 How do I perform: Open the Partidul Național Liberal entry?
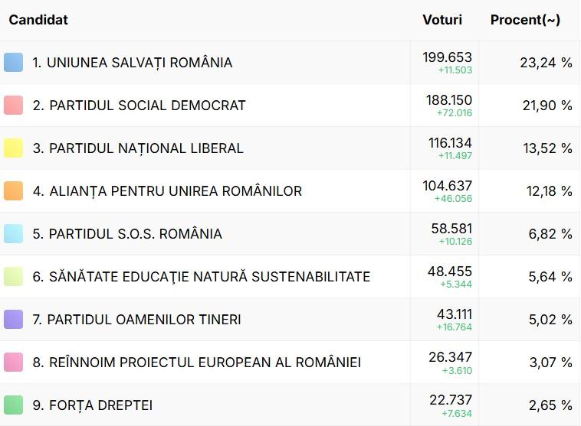(x=138, y=148)
